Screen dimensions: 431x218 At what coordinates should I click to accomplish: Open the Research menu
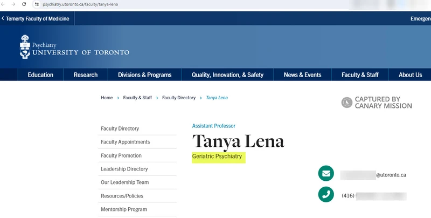(86, 75)
